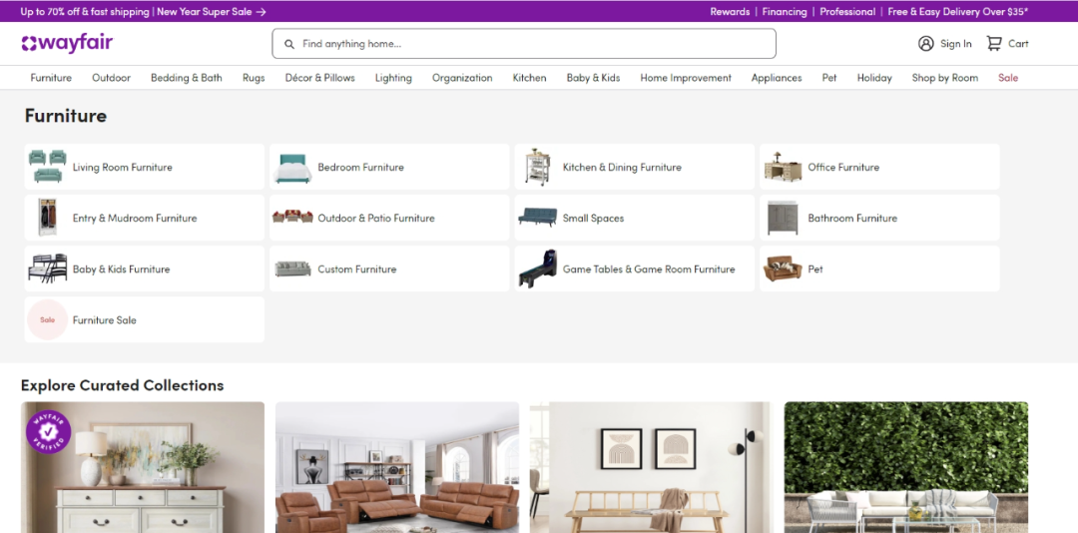Open the outdoor sofa with hedge thumbnail
The height and width of the screenshot is (533, 1078).
tap(906, 468)
